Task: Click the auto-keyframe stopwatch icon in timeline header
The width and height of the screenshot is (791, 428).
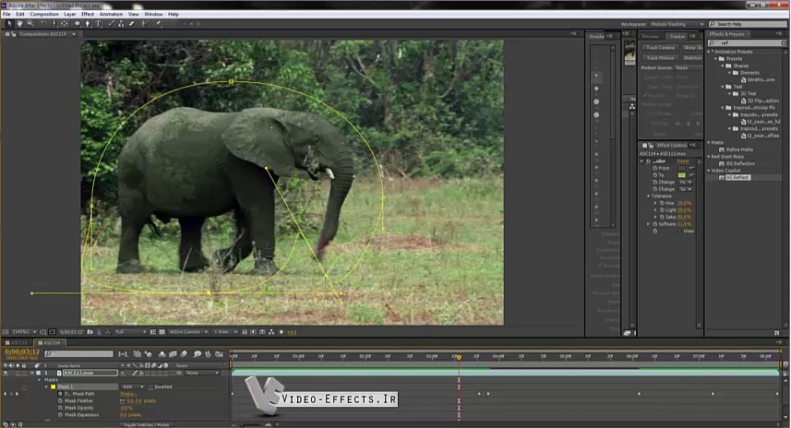Action: point(208,354)
